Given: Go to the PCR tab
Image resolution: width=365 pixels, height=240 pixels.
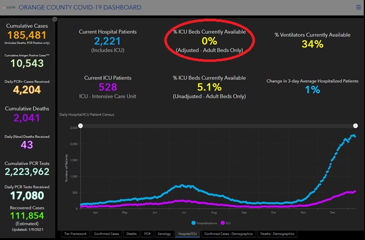Looking at the screenshot, I should [147, 234].
